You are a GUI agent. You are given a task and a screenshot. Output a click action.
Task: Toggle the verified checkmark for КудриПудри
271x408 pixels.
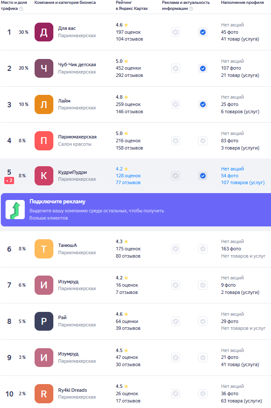tap(203, 176)
